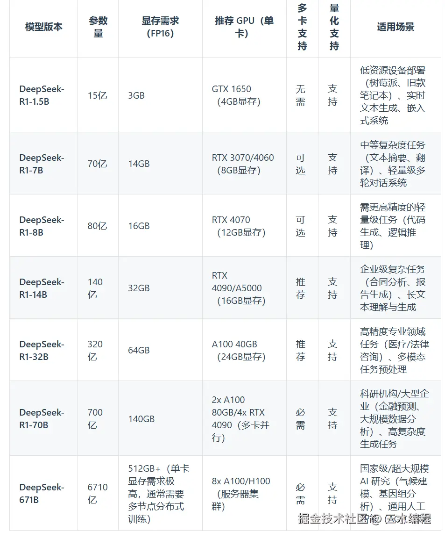Click the 参数量 column header
The height and width of the screenshot is (539, 445).
point(98,27)
